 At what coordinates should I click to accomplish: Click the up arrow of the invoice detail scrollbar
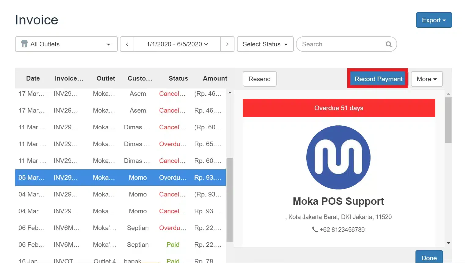[x=448, y=94]
